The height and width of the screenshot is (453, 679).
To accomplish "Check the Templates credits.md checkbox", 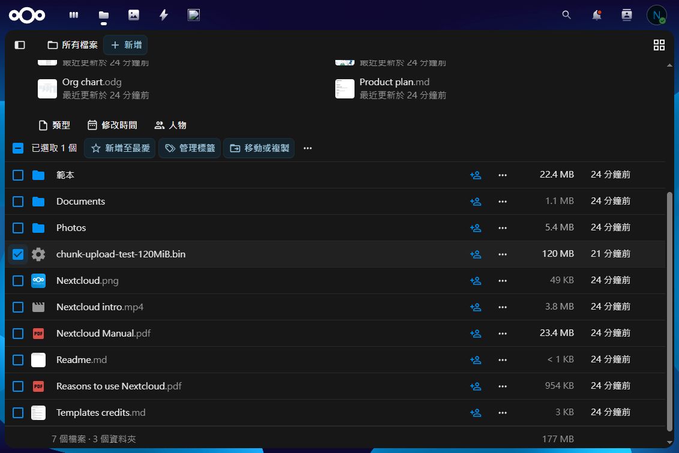I will coord(18,413).
